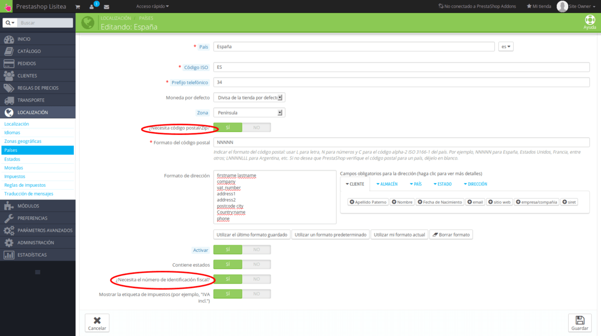The height and width of the screenshot is (336, 601).
Task: Set fiscal identification number to NO
Action: pos(256,279)
